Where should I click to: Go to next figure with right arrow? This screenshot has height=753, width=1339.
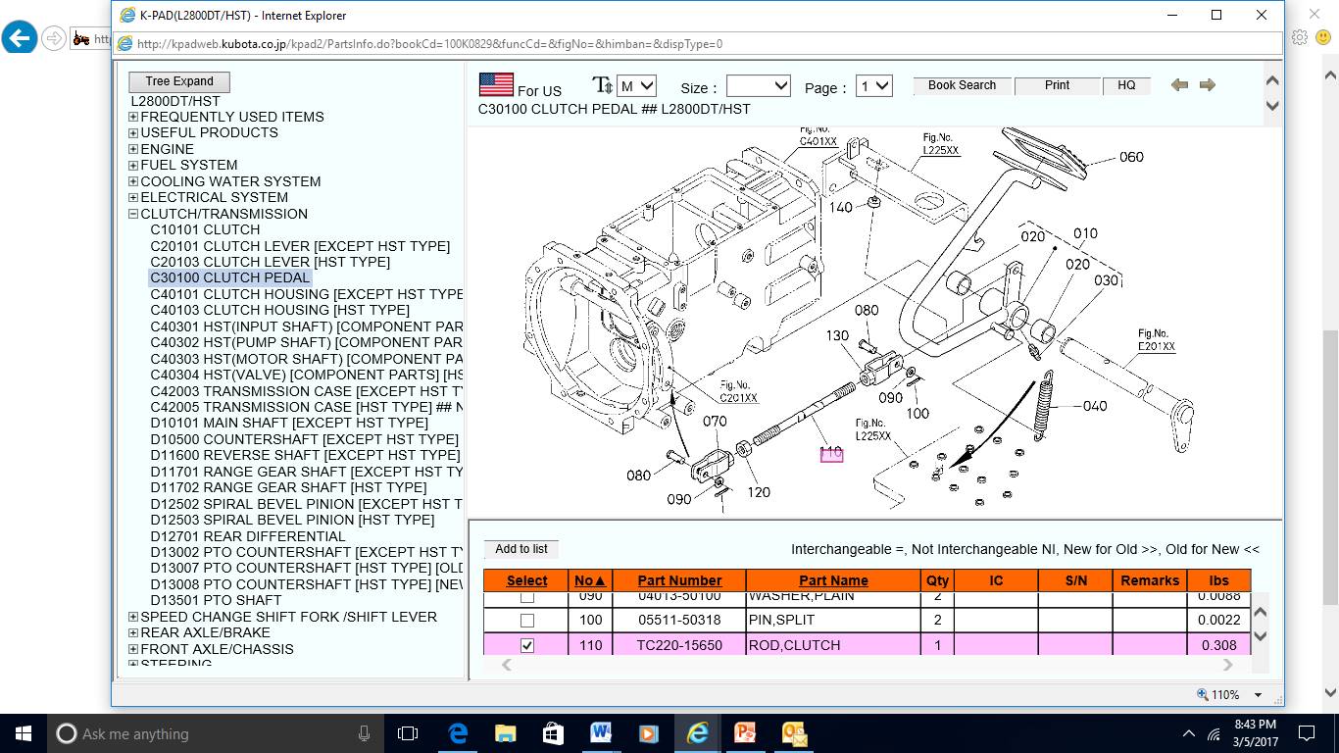(1208, 85)
